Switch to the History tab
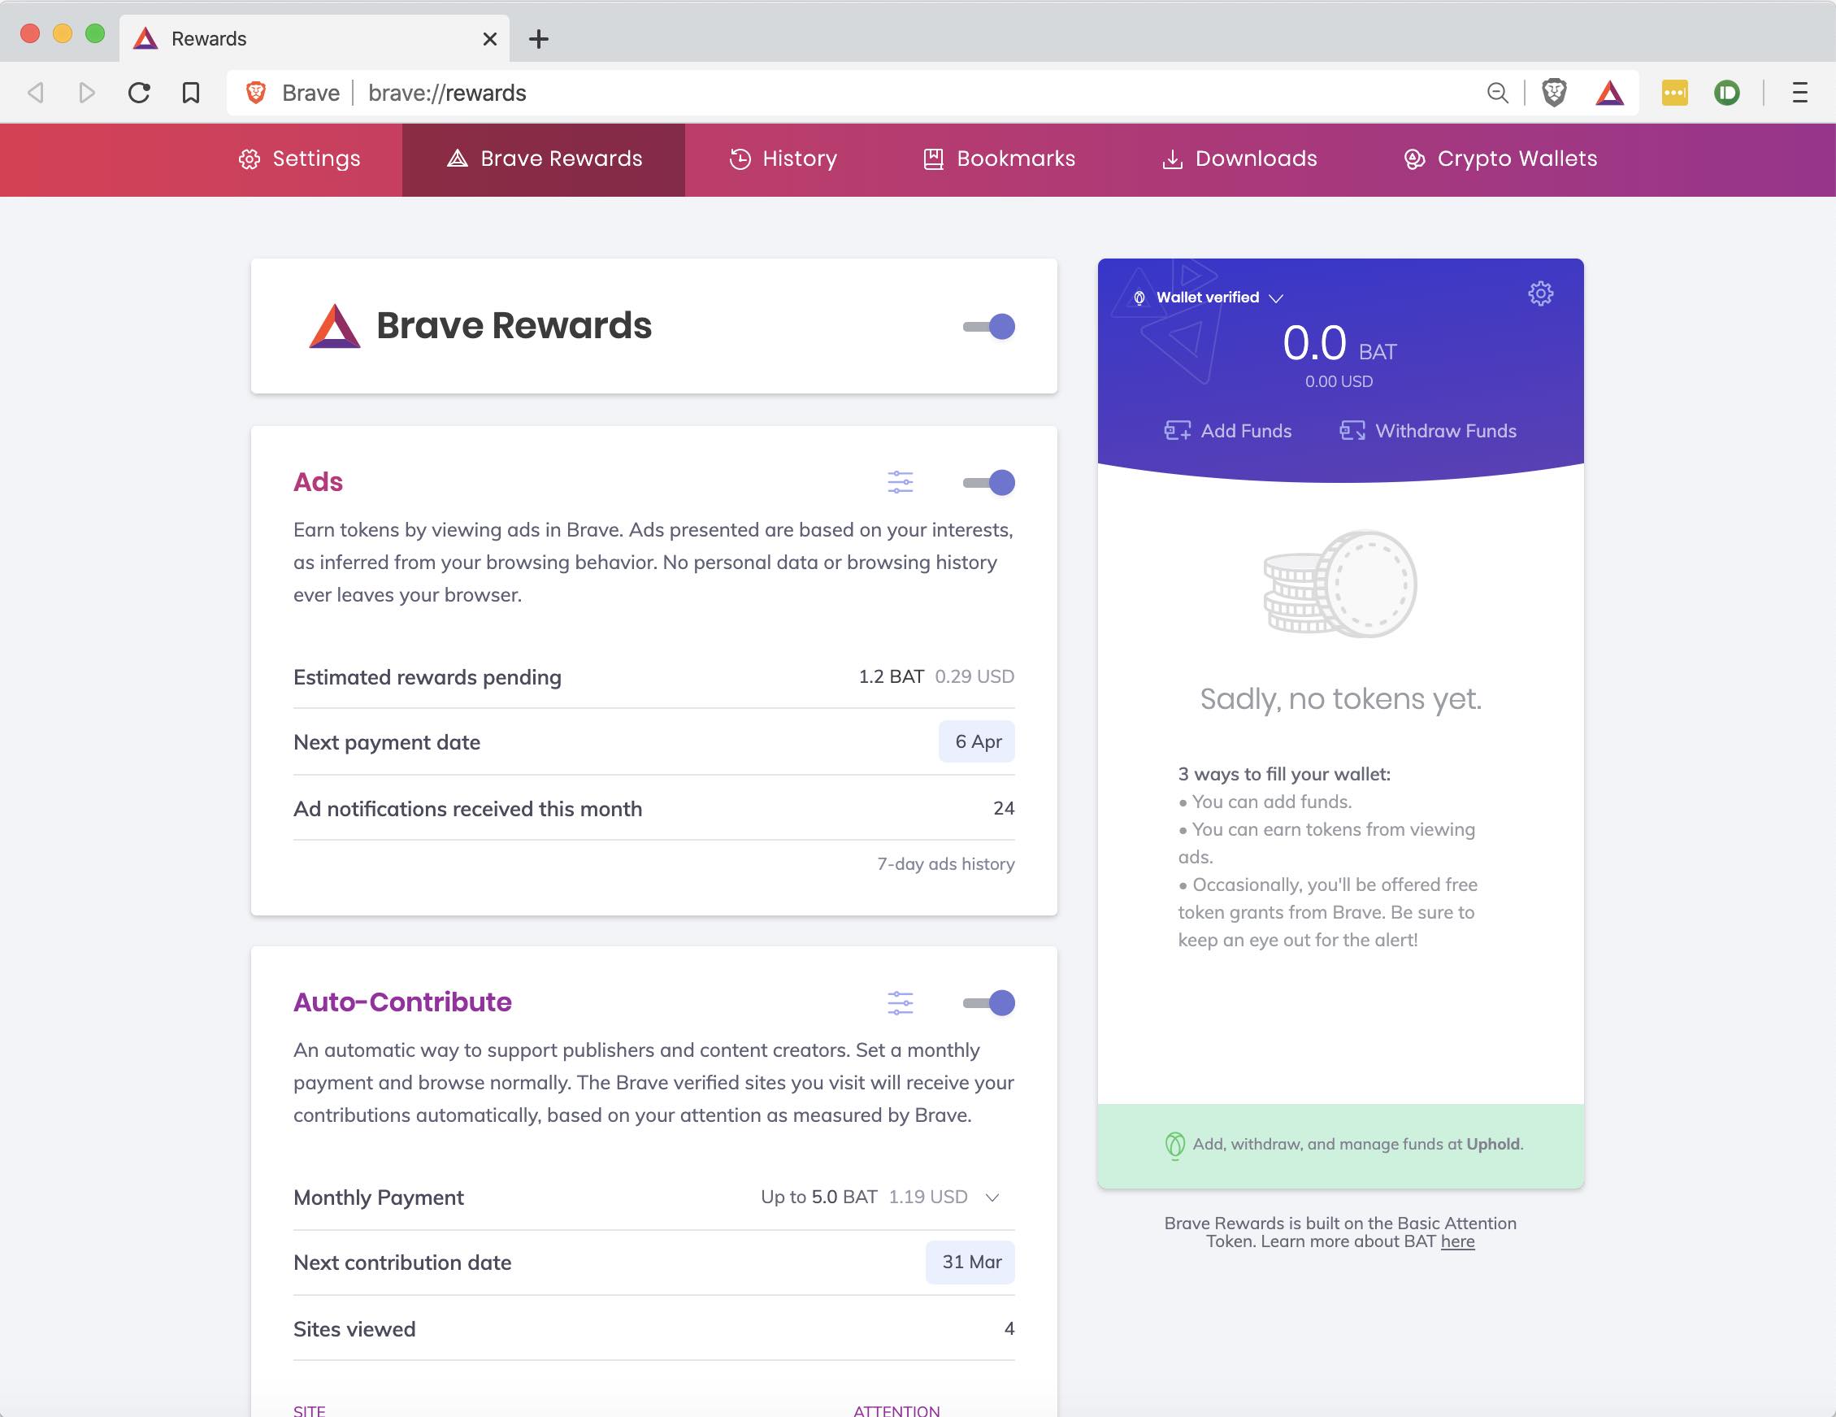The height and width of the screenshot is (1417, 1836). (783, 159)
